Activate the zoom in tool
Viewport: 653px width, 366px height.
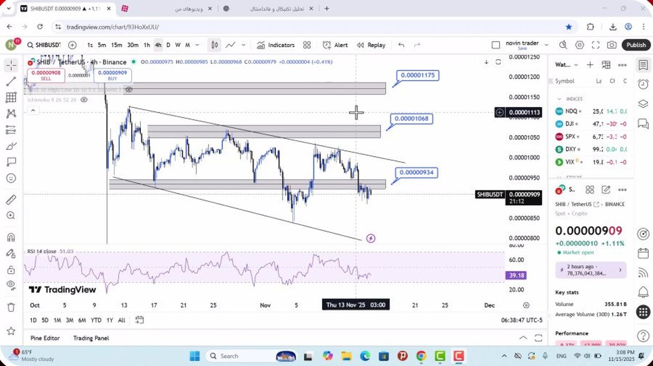(11, 216)
